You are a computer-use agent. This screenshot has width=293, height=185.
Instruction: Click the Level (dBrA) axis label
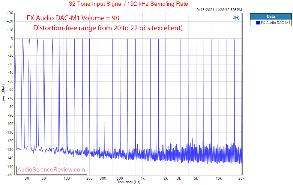(x=3, y=94)
